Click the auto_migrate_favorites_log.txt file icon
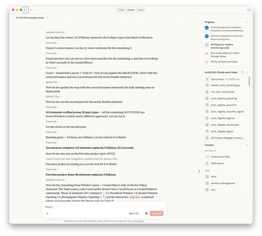 click(207, 112)
